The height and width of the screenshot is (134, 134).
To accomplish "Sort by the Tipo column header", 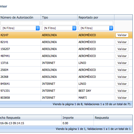I will 59,18.
